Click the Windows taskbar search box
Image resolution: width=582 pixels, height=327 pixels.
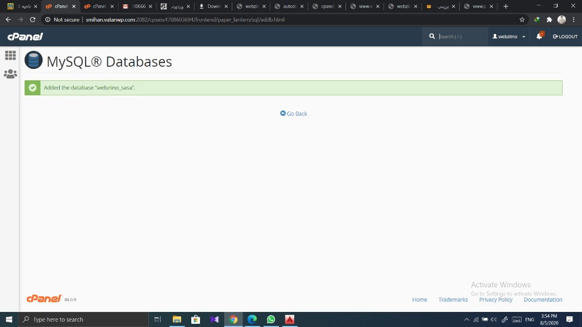coord(84,319)
